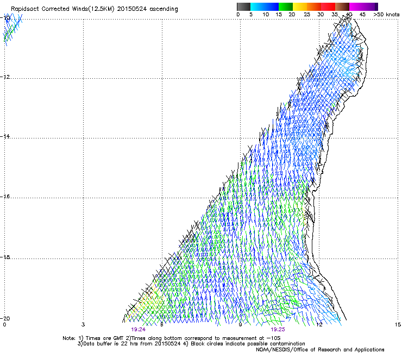
Task: Click longitude axis label '9'
Action: click(240, 325)
